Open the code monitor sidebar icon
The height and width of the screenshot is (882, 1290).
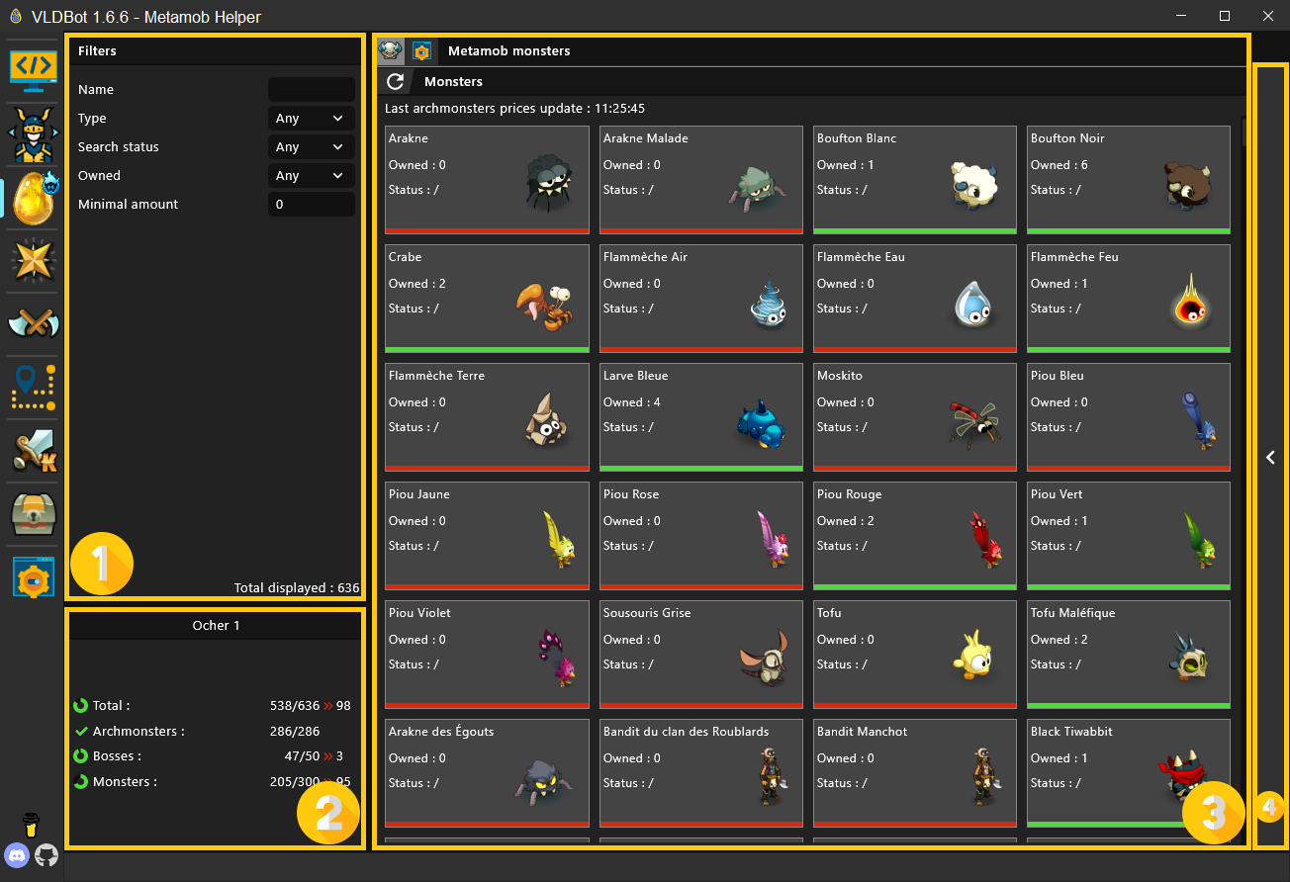tap(34, 71)
